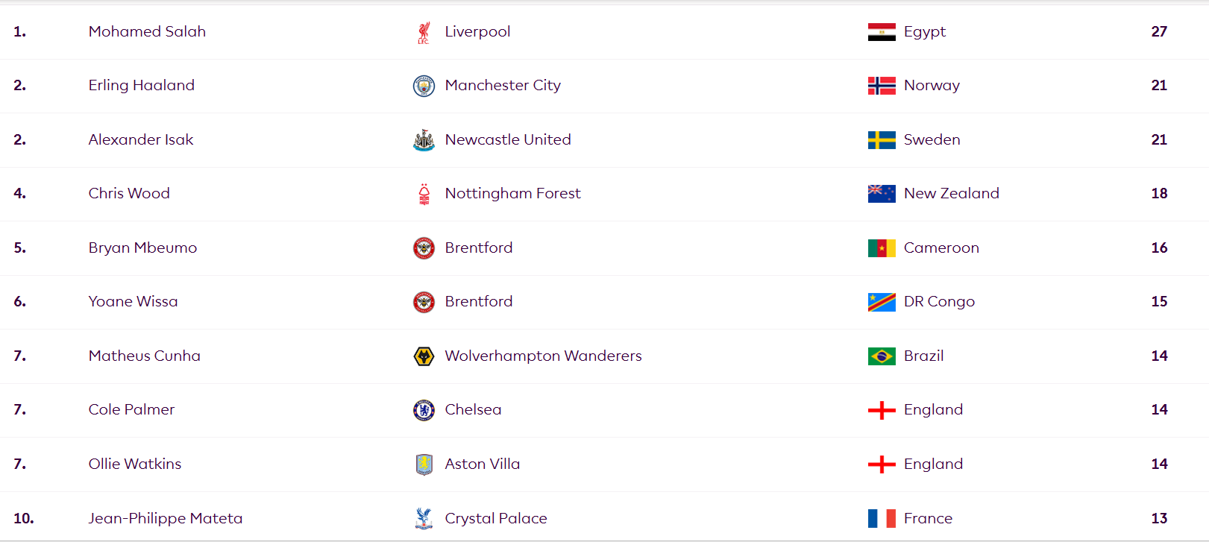Image resolution: width=1209 pixels, height=542 pixels.
Task: Click the Wolverhampton Wanderers wolf badge
Action: [x=424, y=356]
